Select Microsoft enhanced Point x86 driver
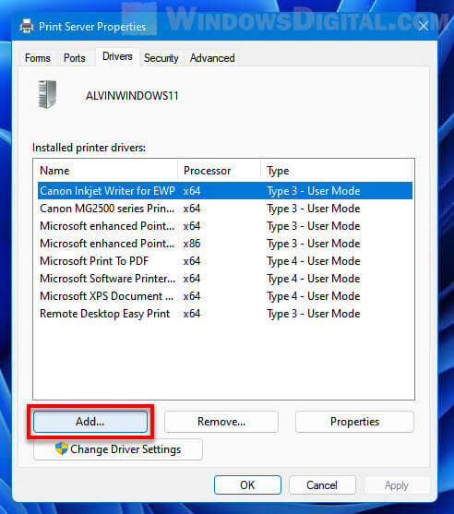This screenshot has width=454, height=514. (x=225, y=244)
